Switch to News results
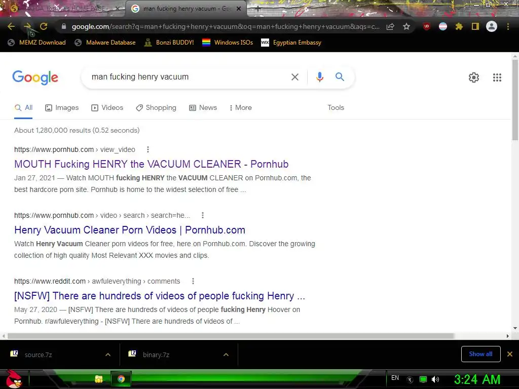 coord(203,108)
